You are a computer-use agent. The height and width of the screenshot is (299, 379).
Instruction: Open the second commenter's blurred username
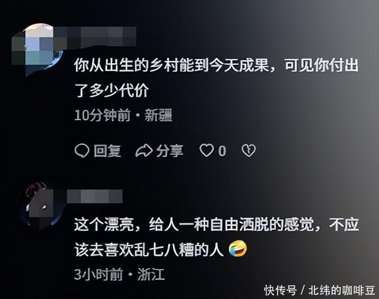(x=95, y=196)
